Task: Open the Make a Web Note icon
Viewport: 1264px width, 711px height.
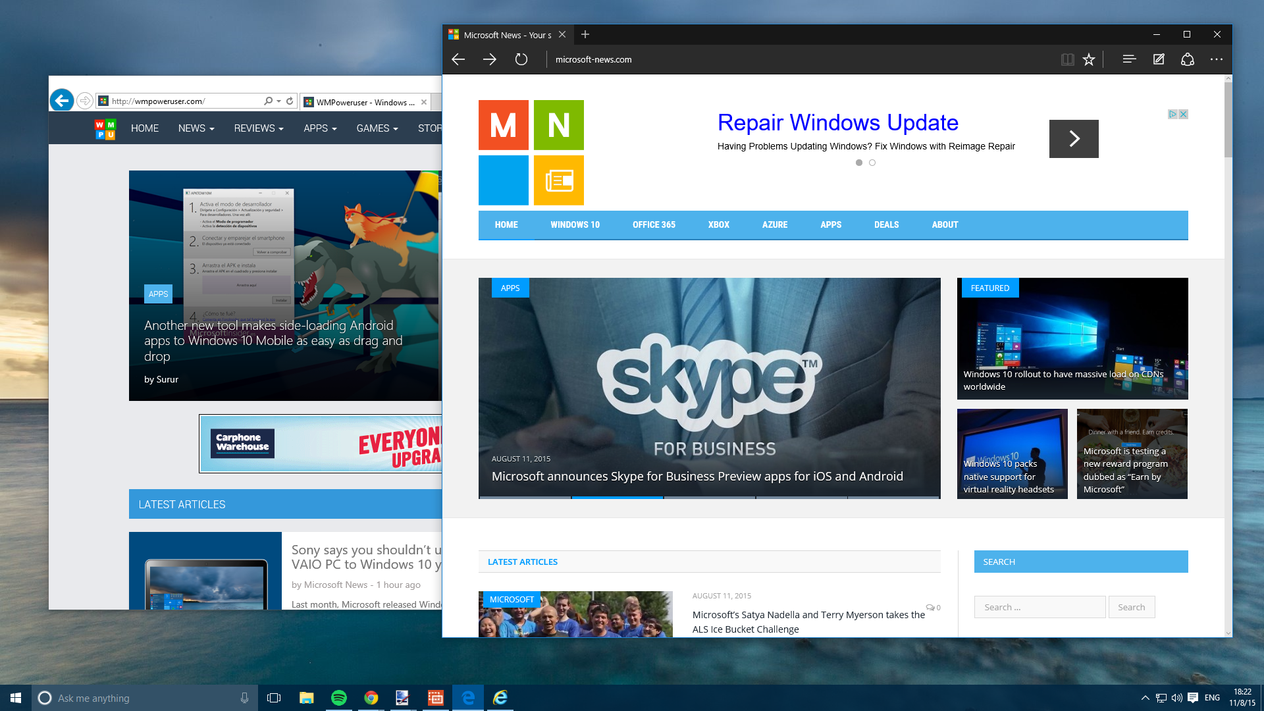Action: click(x=1159, y=59)
